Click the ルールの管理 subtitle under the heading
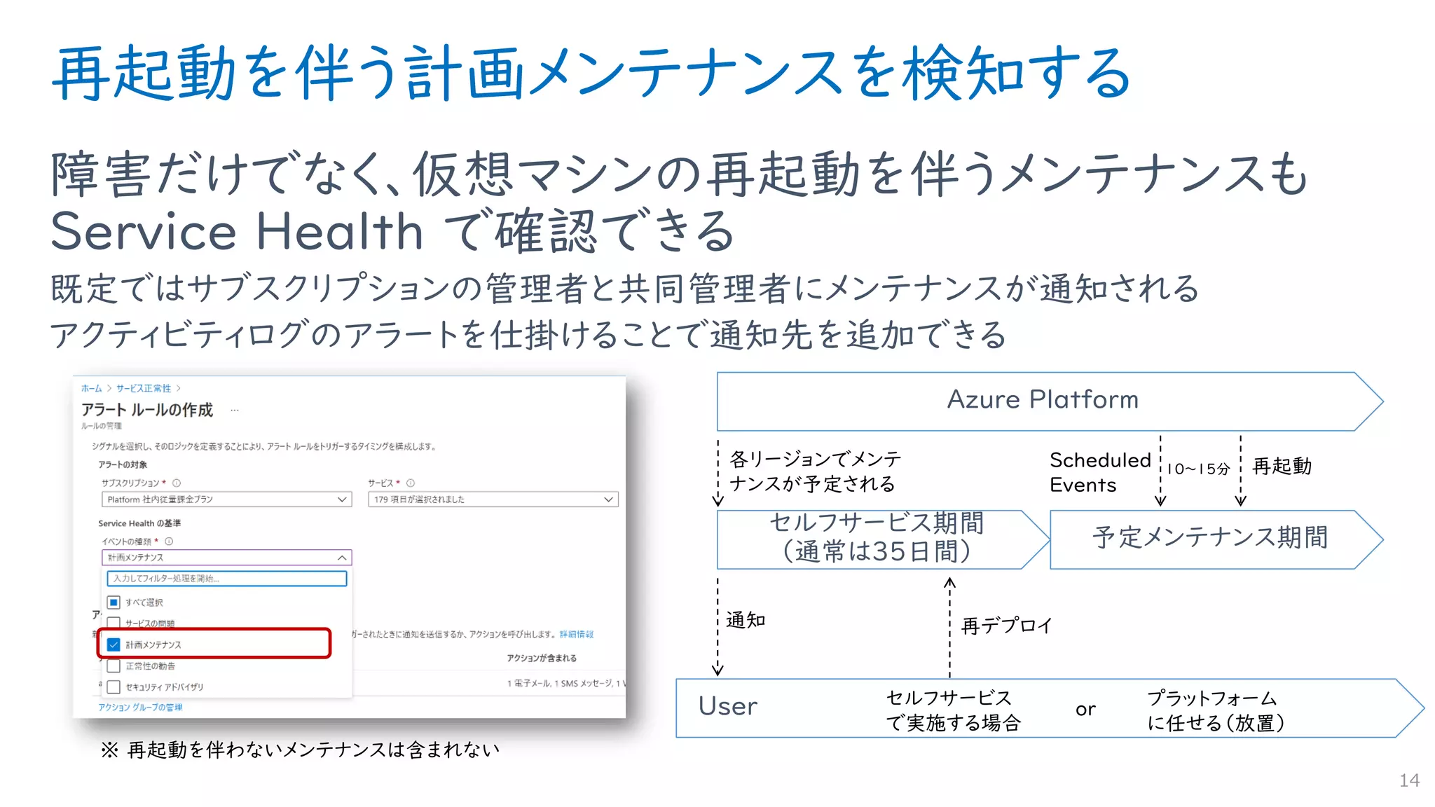1435x807 pixels. (102, 426)
